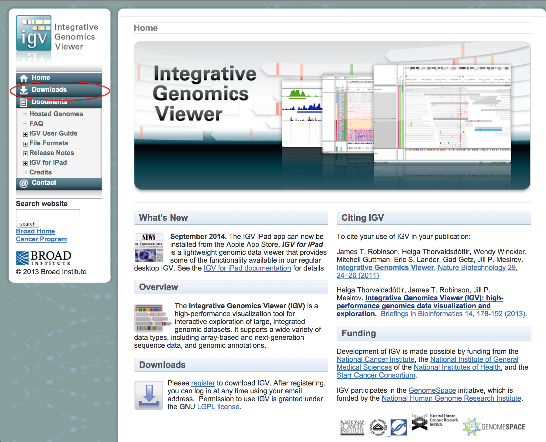Viewport: 546px width, 442px height.
Task: Click the National Cancer Institute logo
Action: point(352,427)
